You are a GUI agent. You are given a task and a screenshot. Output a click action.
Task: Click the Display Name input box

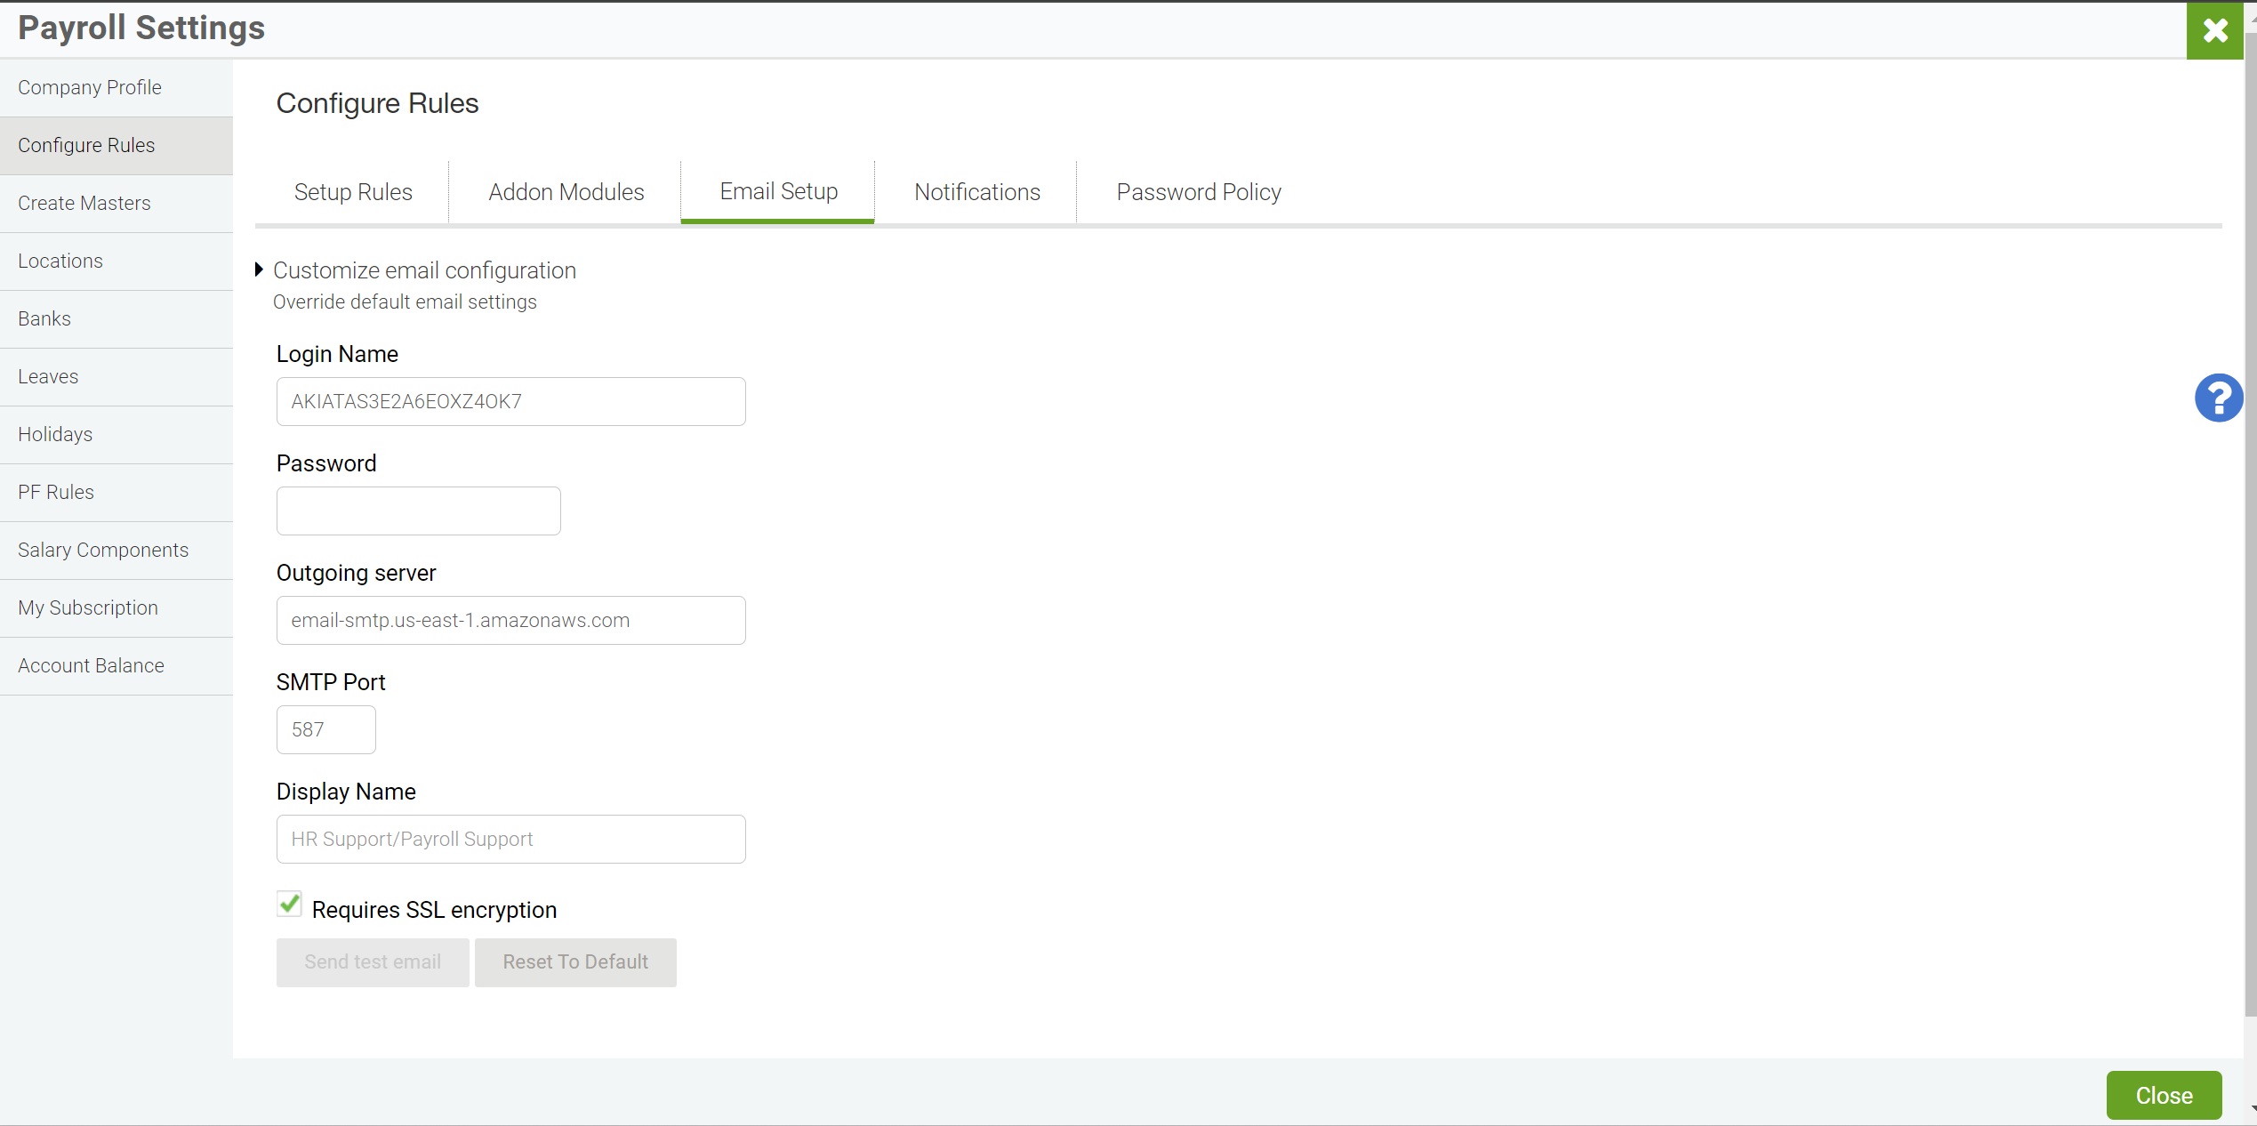(x=510, y=840)
